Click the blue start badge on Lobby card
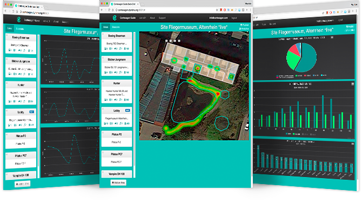Viewport: 362px width, 203px height. tap(128, 110)
